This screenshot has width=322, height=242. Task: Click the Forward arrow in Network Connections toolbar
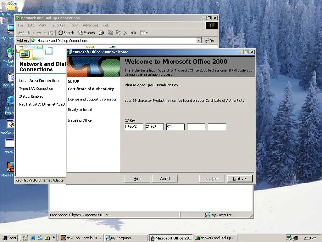[39, 33]
